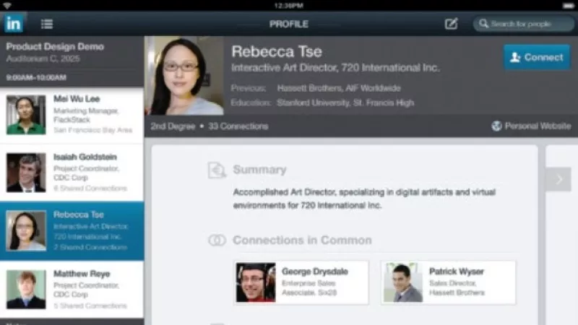The width and height of the screenshot is (578, 325).
Task: Click the 33 Connections text
Action: coord(238,126)
